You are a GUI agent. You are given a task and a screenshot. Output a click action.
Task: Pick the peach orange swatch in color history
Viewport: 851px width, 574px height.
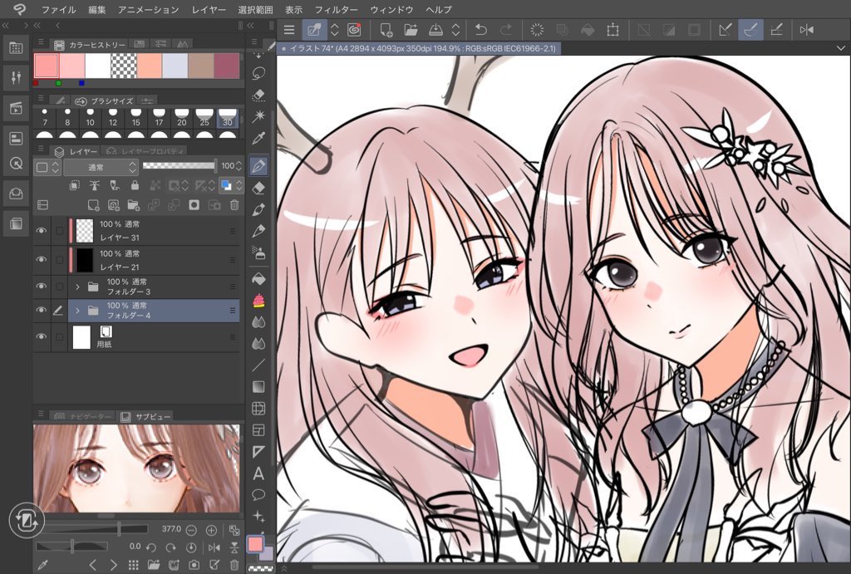(150, 66)
